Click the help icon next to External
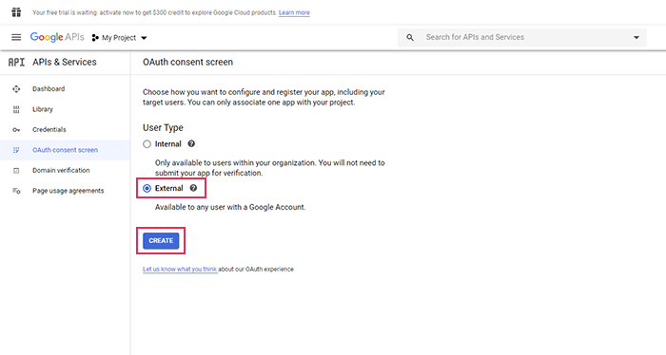The image size is (666, 355). [193, 188]
